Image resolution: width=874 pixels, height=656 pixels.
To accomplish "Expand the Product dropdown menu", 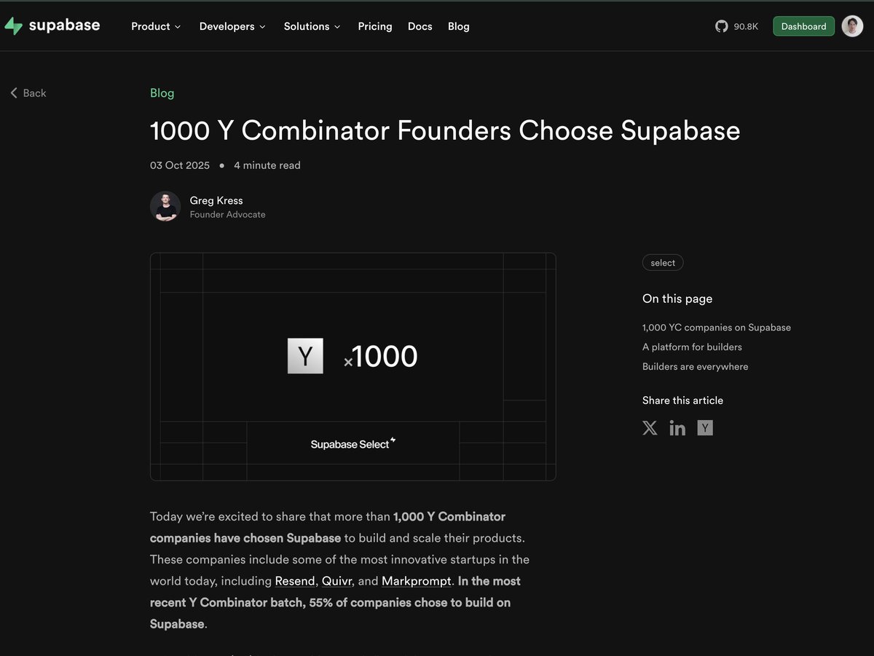I will pyautogui.click(x=156, y=26).
